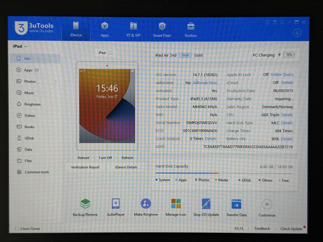The width and height of the screenshot is (323, 242).
Task: Open the RT & WP tab
Action: pos(133,30)
